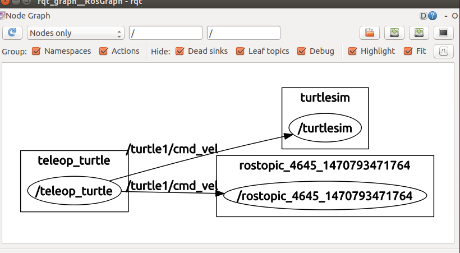Select the /teleop_turtle node ellipse
The image size is (460, 253).
[75, 191]
